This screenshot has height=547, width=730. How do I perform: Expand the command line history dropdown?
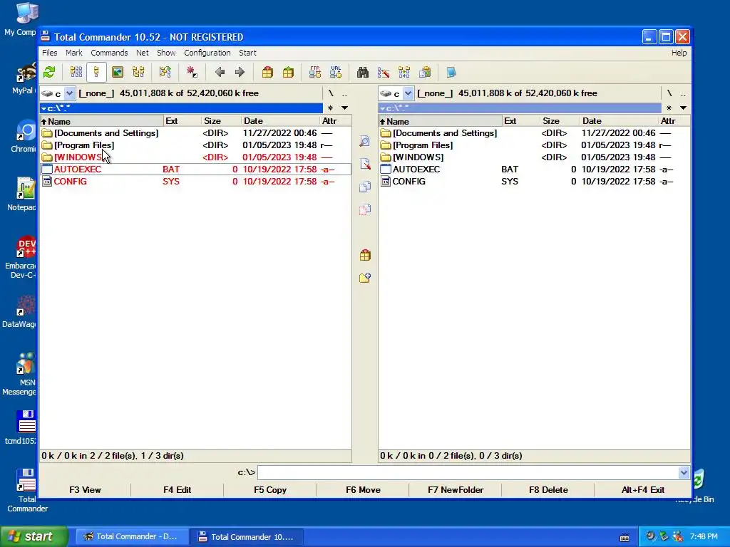tap(684, 473)
